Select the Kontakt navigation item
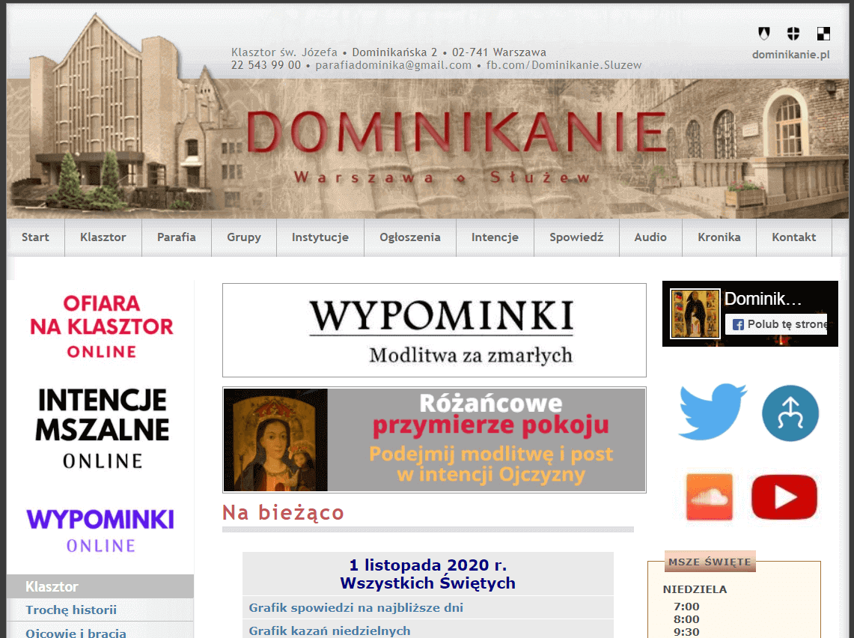The width and height of the screenshot is (854, 638). coord(793,237)
